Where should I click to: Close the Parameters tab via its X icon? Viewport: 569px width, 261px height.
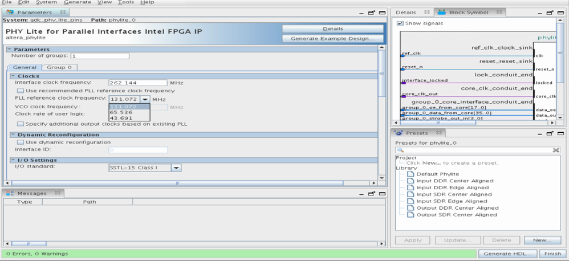click(63, 13)
